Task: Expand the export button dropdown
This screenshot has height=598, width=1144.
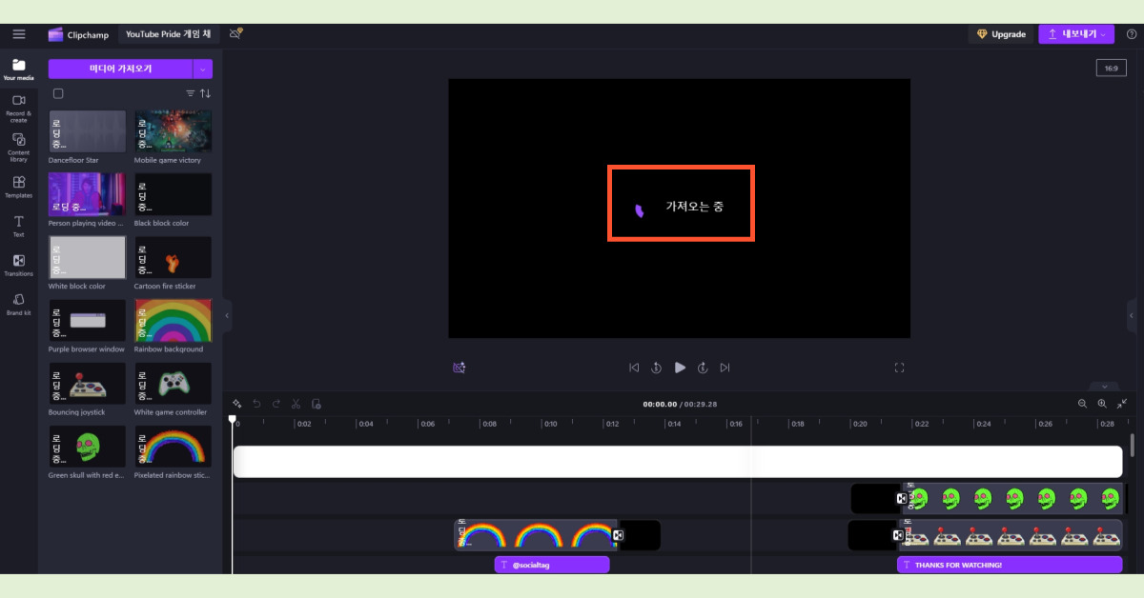Action: pyautogui.click(x=1103, y=34)
